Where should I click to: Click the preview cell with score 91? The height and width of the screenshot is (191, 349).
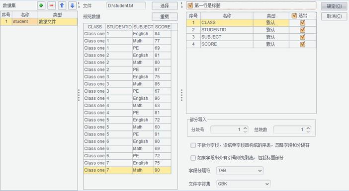[162, 134]
